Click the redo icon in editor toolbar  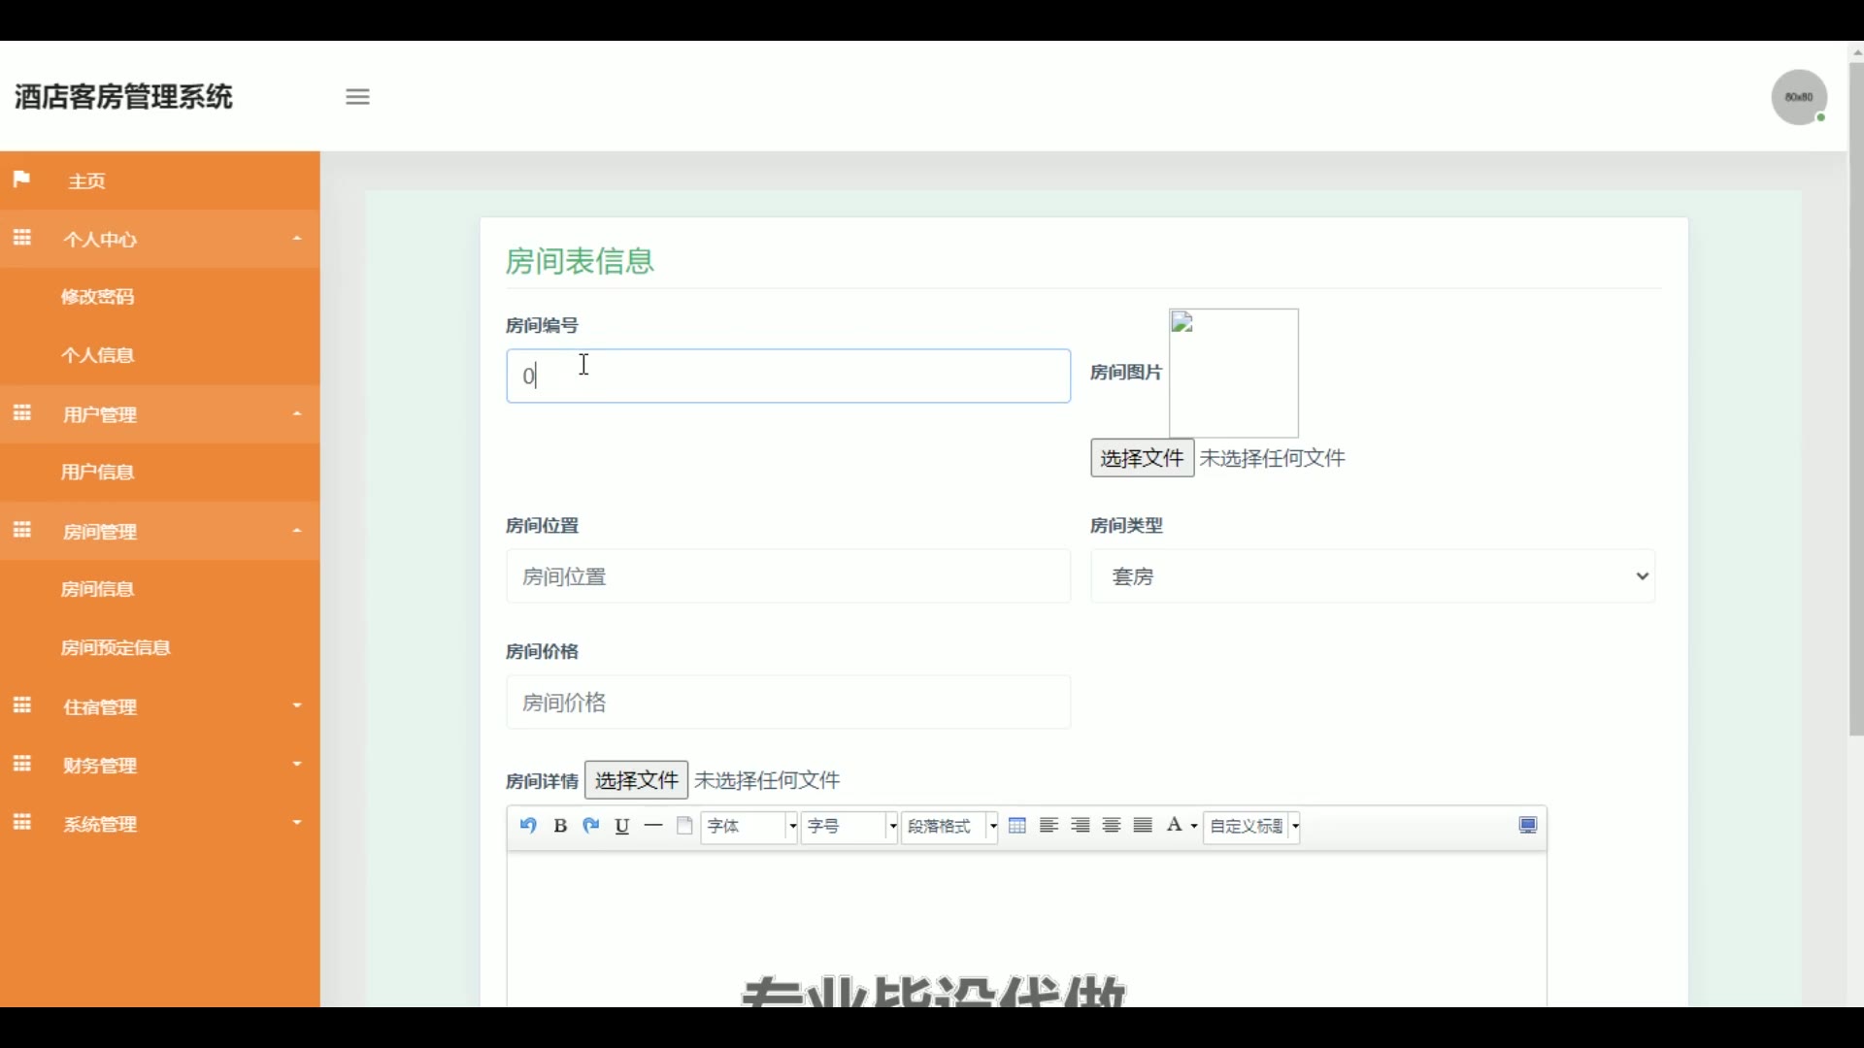pos(590,826)
